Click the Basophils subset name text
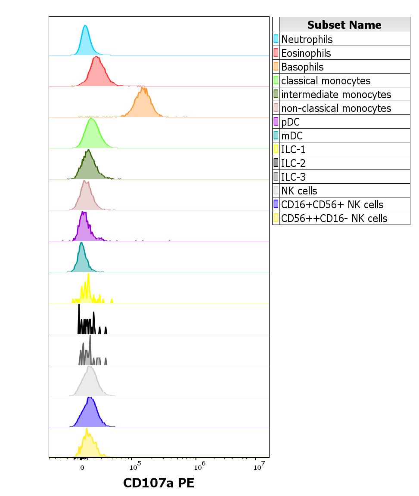 tap(301, 67)
